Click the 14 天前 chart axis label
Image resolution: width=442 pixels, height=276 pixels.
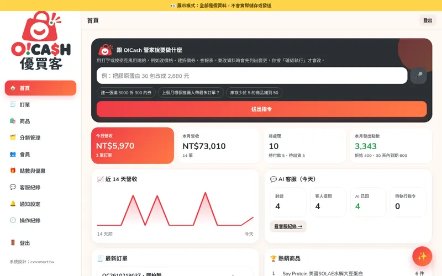tap(105, 233)
